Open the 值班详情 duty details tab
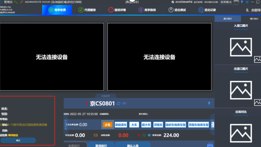Viewport: 261px width, 147px height. [117, 10]
